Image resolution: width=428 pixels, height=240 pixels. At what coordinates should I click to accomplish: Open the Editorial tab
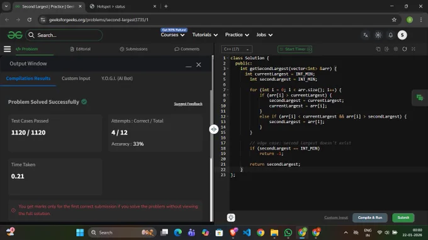(81, 49)
